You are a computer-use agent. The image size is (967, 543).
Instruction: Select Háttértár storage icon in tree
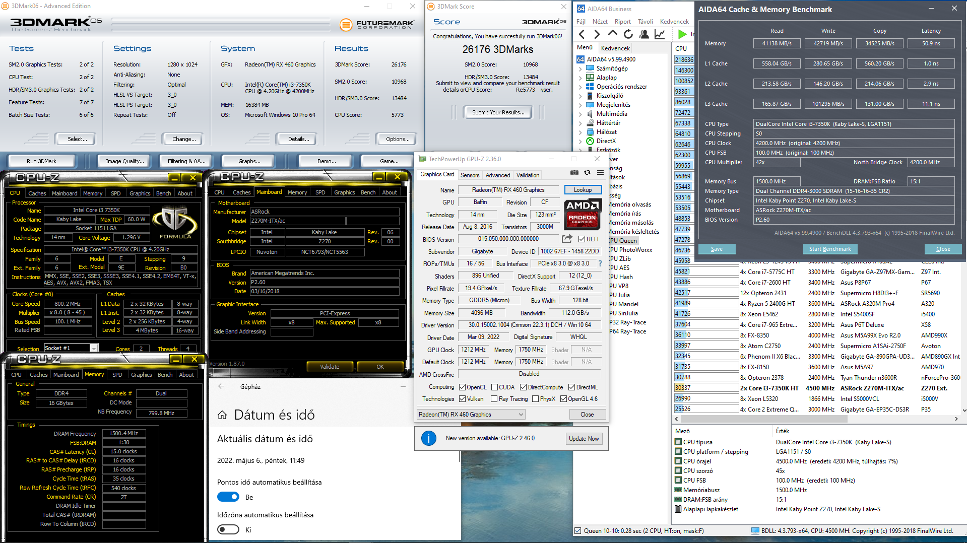[590, 123]
